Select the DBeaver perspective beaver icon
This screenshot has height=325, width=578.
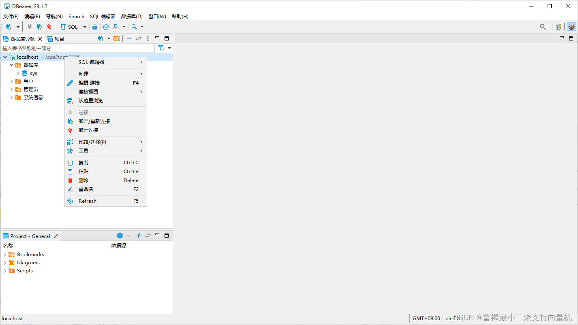pos(572,27)
